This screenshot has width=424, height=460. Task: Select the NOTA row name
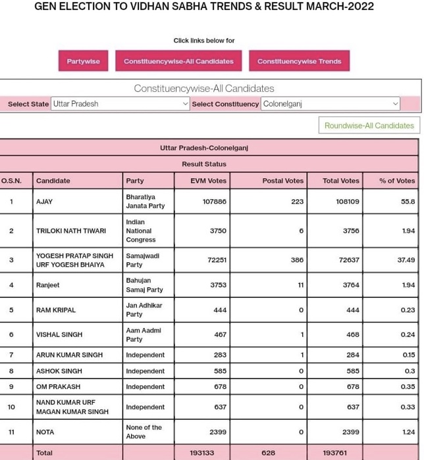pos(45,432)
